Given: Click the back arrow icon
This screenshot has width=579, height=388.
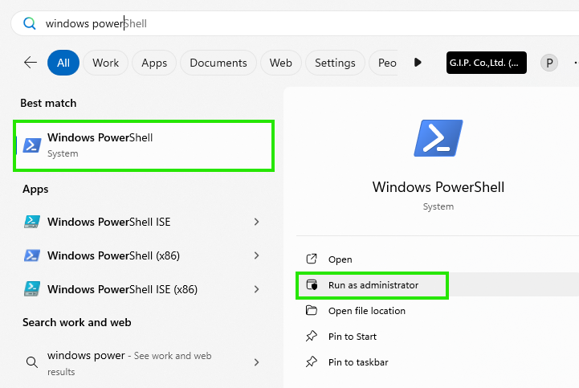Looking at the screenshot, I should pyautogui.click(x=31, y=63).
